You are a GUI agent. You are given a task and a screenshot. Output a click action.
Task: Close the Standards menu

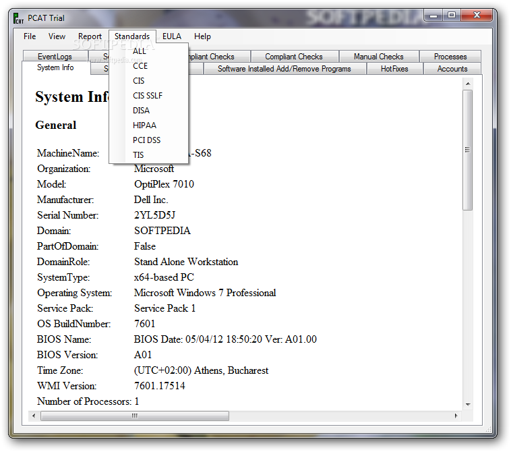pos(132,36)
